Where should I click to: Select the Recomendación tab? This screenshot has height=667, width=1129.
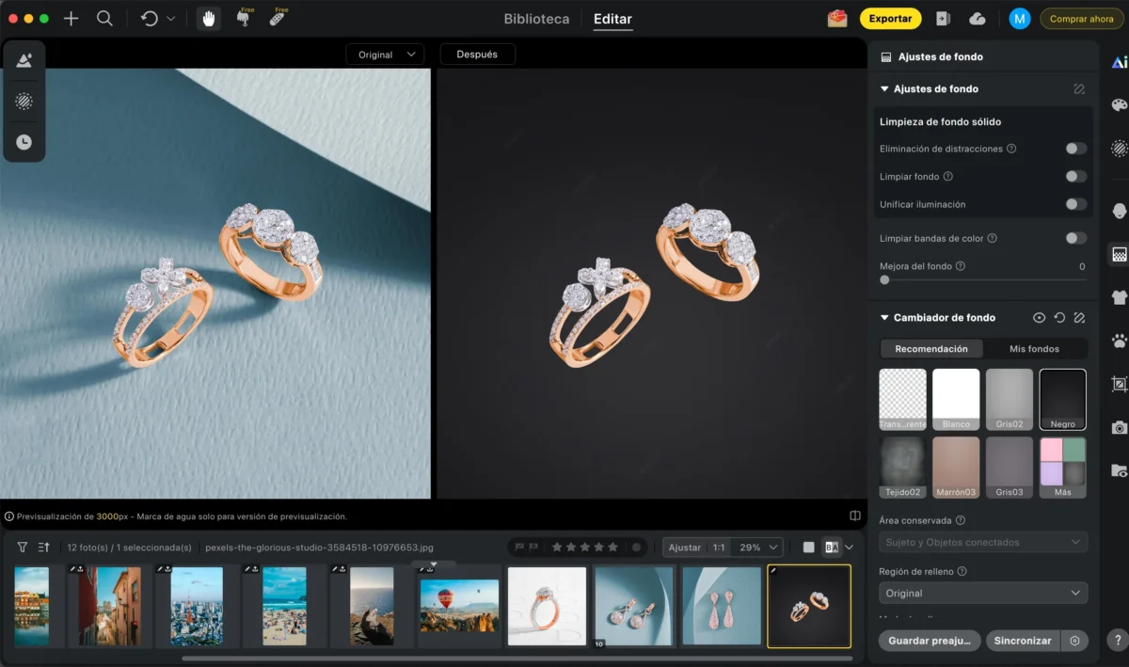[x=931, y=349]
